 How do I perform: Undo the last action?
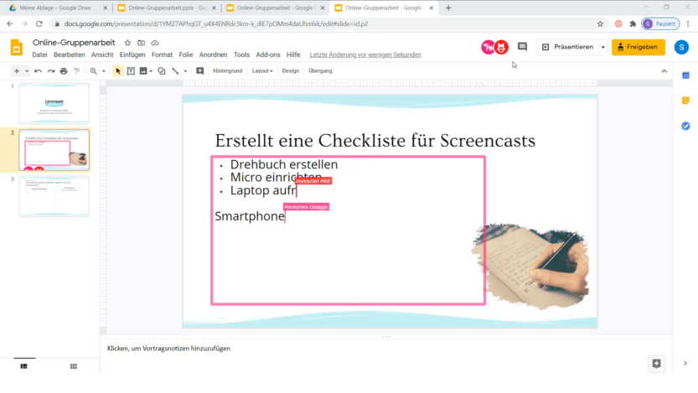pos(38,70)
